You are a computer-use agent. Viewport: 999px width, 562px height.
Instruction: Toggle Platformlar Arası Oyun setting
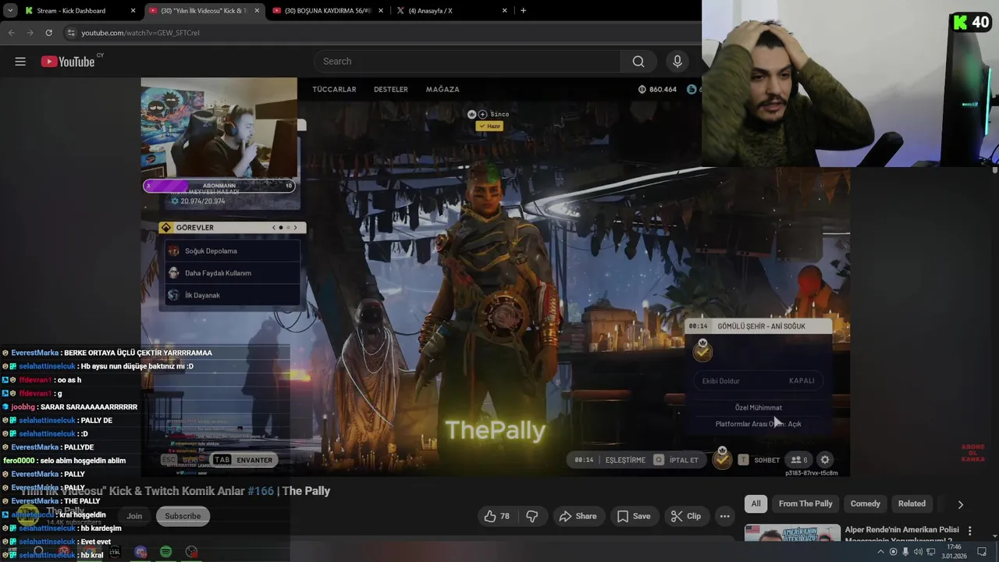point(759,424)
